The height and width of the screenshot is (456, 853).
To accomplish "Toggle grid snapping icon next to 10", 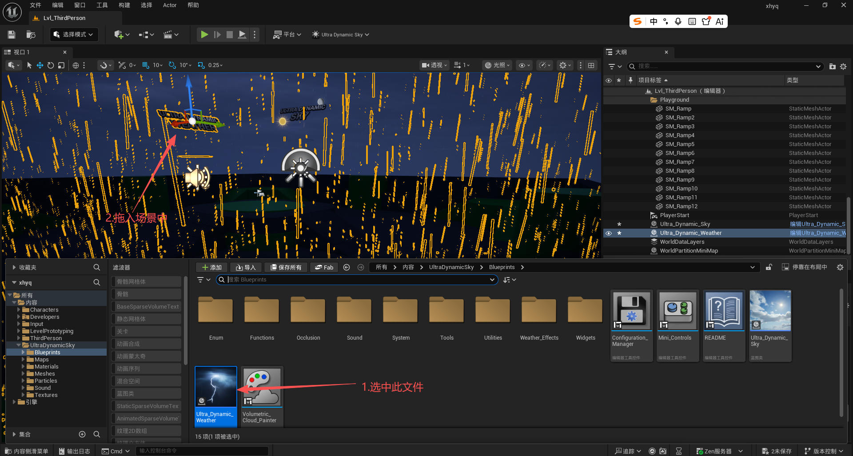I will coord(146,65).
